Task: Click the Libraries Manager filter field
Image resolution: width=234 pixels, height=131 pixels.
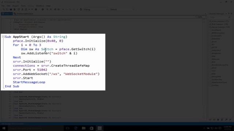Action: [x=220, y=17]
